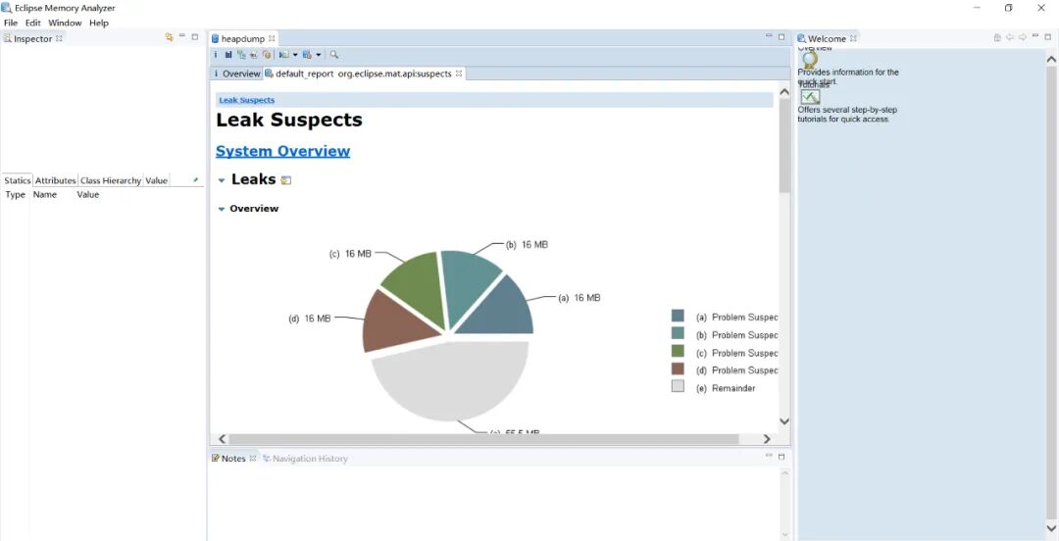Open the Window menu
Screen dimensions: 1059x541
coord(65,23)
